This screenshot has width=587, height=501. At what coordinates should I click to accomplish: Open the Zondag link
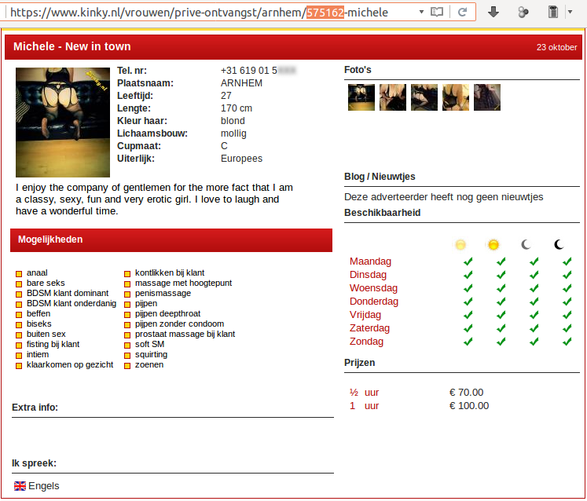(366, 342)
